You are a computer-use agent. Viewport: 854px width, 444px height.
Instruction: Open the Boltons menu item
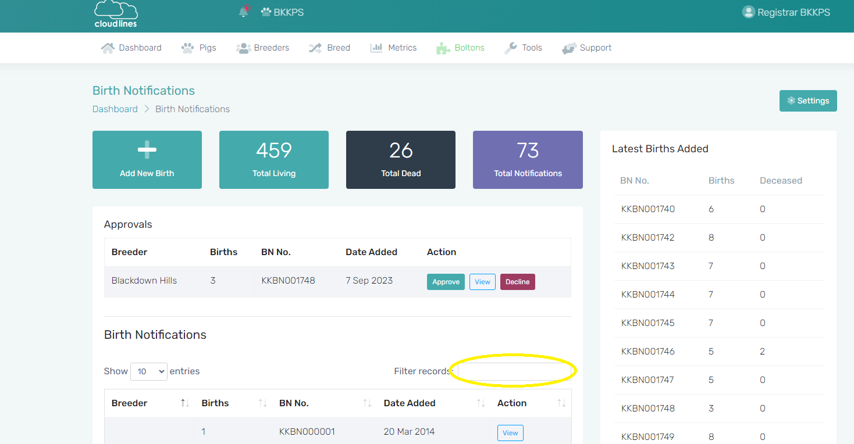(x=469, y=48)
